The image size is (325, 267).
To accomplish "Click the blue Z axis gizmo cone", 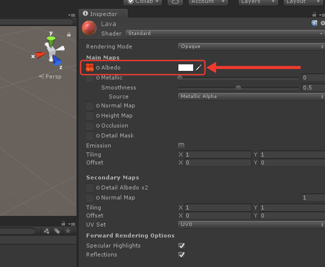I will pyautogui.click(x=57, y=60).
